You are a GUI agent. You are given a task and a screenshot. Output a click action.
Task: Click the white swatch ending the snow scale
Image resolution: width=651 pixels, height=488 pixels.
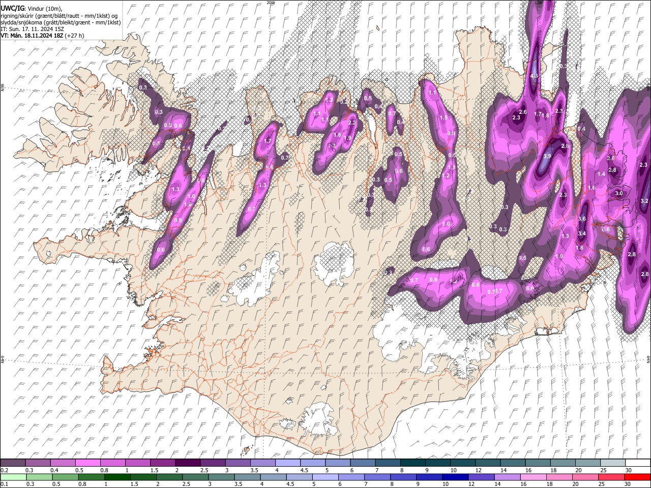(x=638, y=463)
